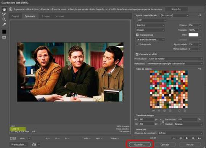
Task: Go to last animation frame
Action: tap(200, 138)
